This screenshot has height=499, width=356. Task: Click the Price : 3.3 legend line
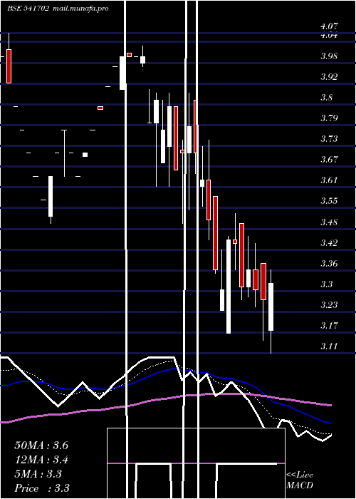click(x=42, y=488)
